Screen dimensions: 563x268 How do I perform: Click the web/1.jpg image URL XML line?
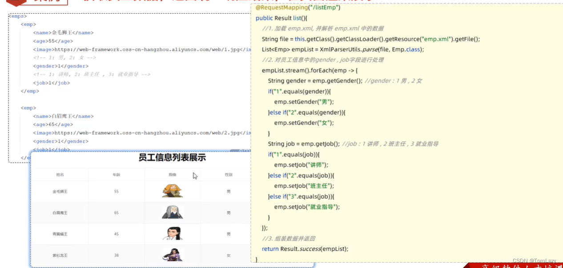[142, 50]
